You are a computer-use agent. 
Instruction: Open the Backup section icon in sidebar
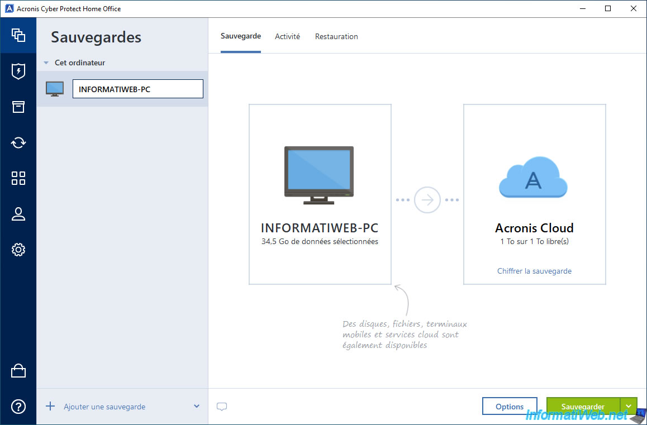click(18, 35)
